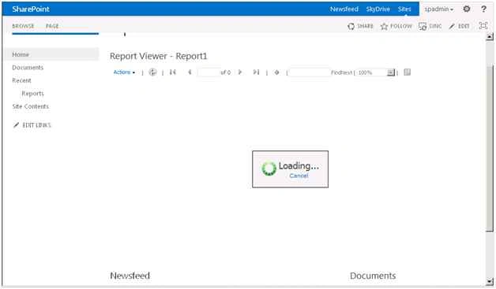The width and height of the screenshot is (496, 289).
Task: Click the green loading spinner
Action: point(269,169)
